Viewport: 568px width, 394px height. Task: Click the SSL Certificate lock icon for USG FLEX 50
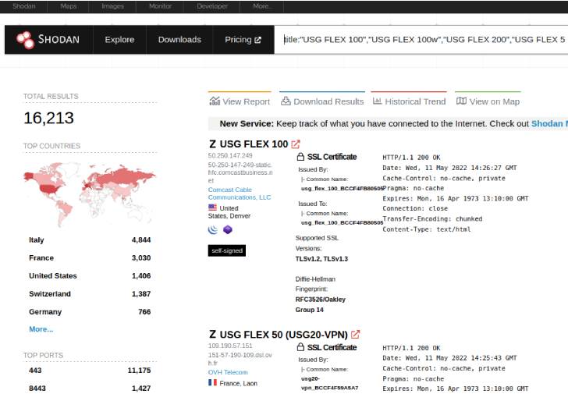(x=300, y=347)
